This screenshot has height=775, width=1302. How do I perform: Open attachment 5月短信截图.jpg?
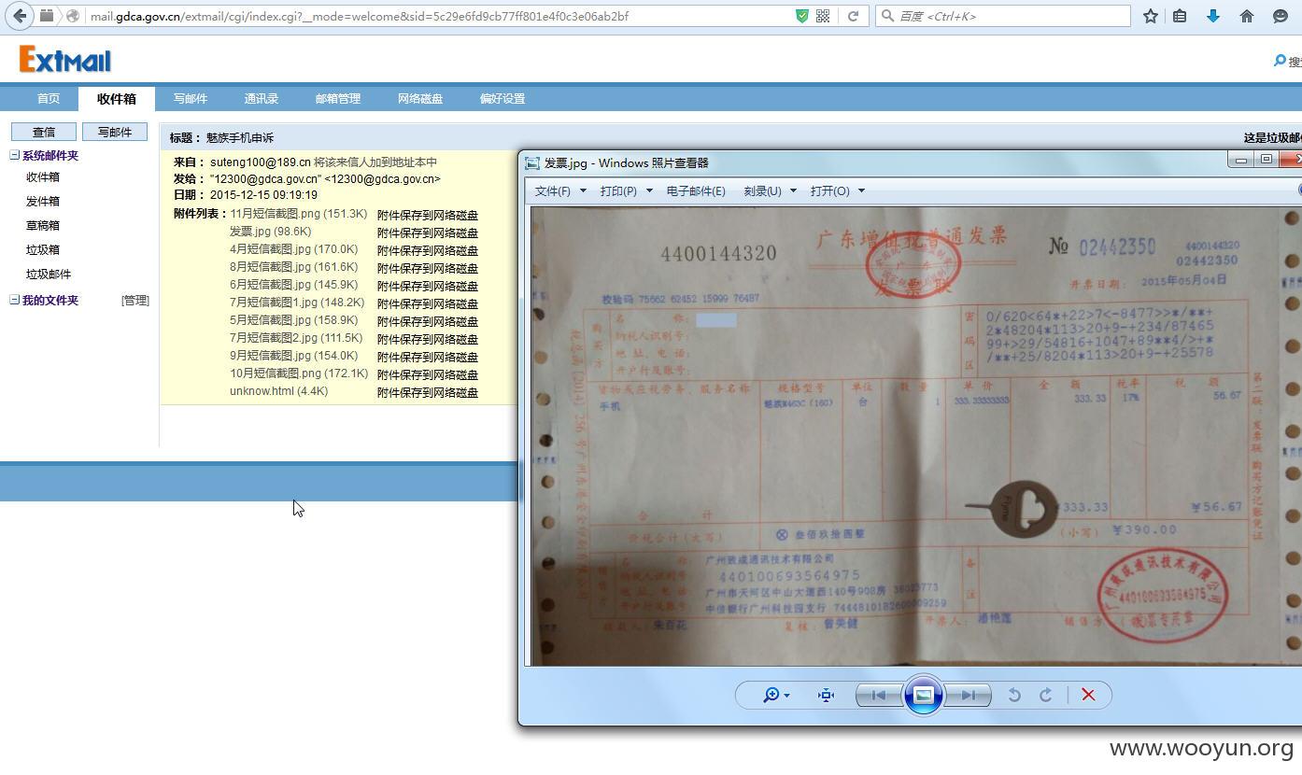click(x=294, y=320)
